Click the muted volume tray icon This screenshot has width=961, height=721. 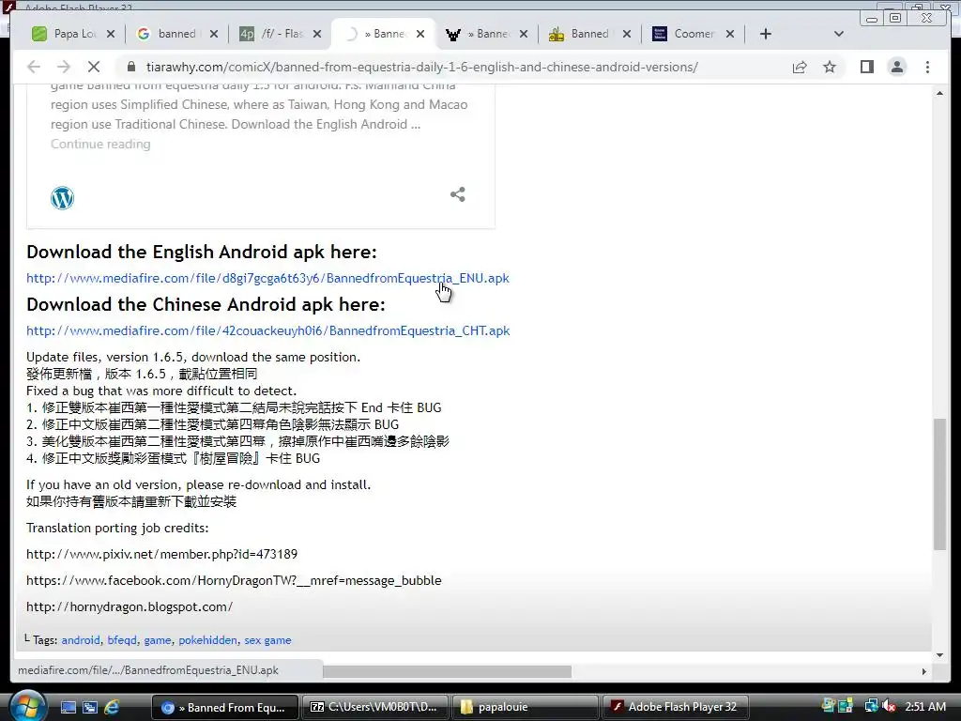pyautogui.click(x=889, y=706)
